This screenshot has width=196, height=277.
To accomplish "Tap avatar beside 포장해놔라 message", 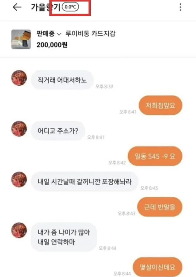I will tap(19, 179).
